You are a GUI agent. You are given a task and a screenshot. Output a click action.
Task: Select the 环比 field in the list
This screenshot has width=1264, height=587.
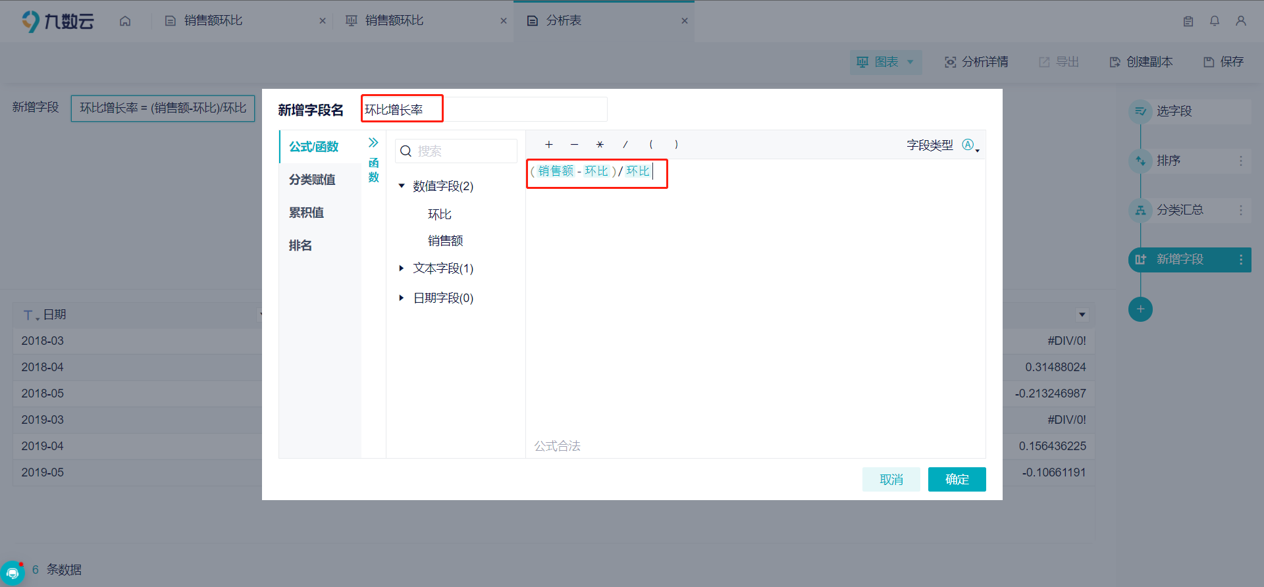(x=440, y=215)
